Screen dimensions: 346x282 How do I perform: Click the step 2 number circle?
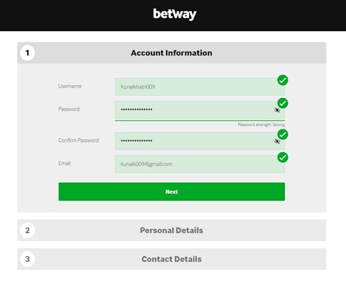tap(27, 231)
